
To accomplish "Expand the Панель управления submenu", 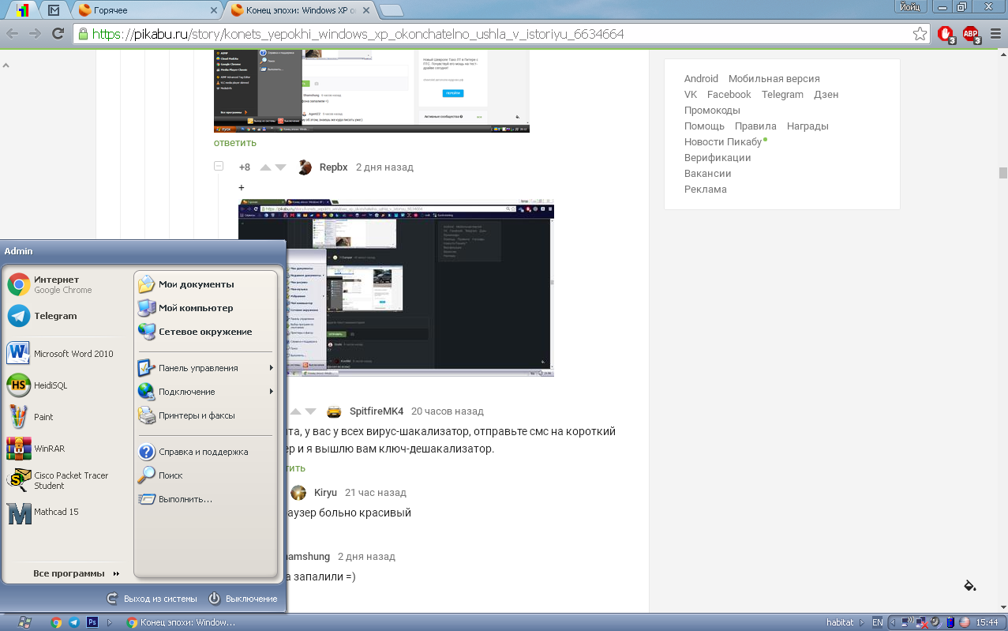I will click(x=205, y=368).
